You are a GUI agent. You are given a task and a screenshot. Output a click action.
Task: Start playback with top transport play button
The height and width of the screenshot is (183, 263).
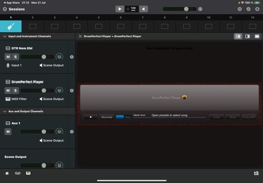click(x=120, y=9)
